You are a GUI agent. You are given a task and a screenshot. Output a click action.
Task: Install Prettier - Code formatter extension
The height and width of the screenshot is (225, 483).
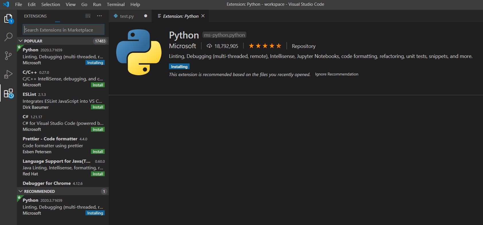(x=98, y=152)
